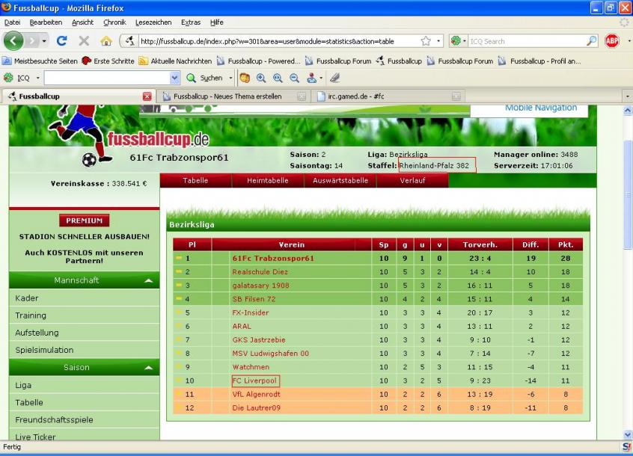This screenshot has width=633, height=456.
Task: Click the eraser icon in ICQ toolbar
Action: (x=334, y=78)
